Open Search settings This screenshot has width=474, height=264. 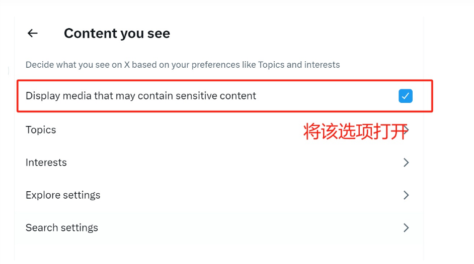point(62,228)
